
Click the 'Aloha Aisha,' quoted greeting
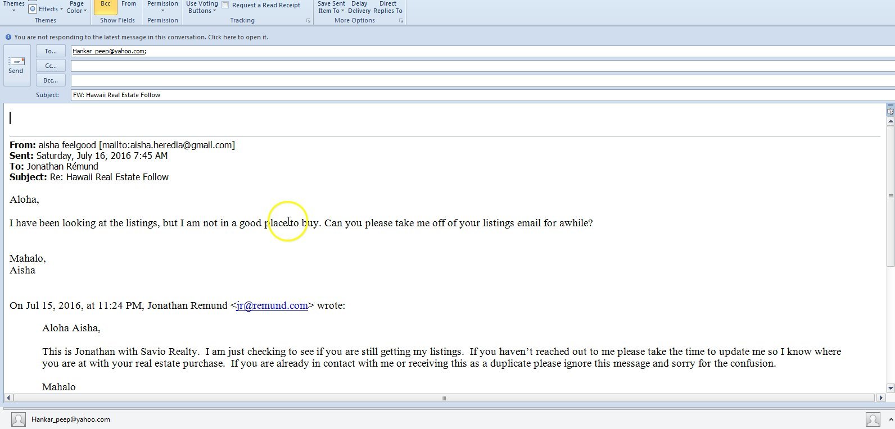[71, 328]
